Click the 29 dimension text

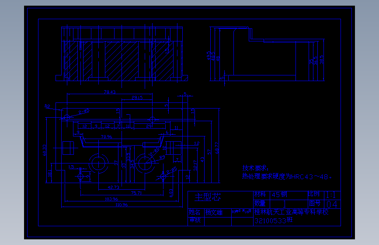click(x=149, y=126)
